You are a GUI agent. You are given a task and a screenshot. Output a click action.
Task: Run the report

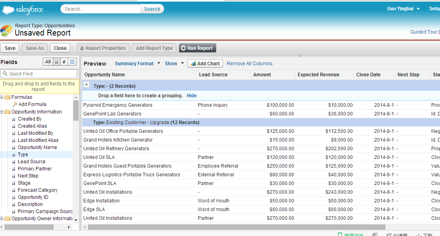197,48
